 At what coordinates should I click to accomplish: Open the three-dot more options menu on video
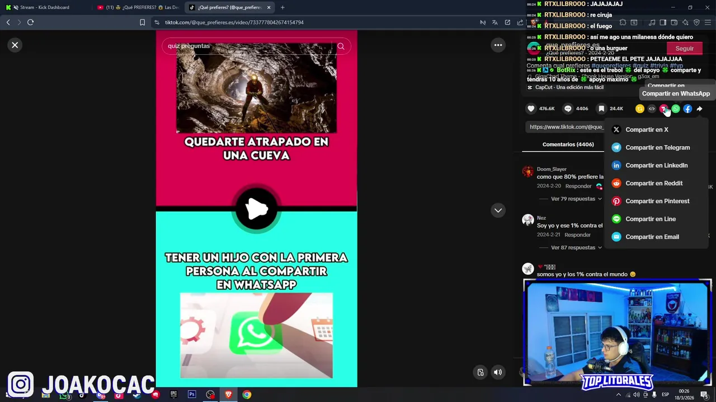pos(498,45)
